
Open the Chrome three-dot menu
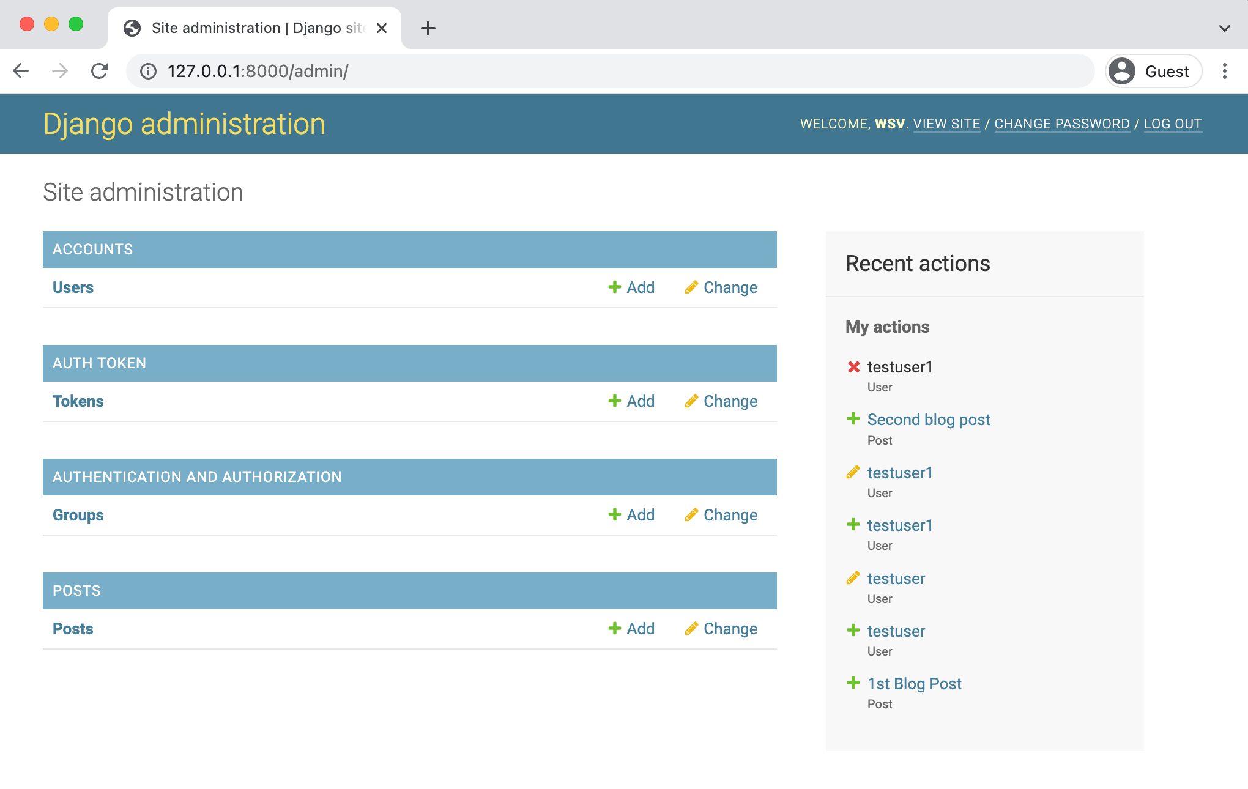1224,71
